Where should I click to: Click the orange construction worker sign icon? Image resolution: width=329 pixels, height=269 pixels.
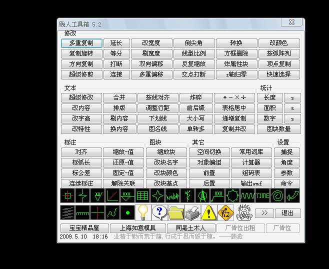[225, 212]
